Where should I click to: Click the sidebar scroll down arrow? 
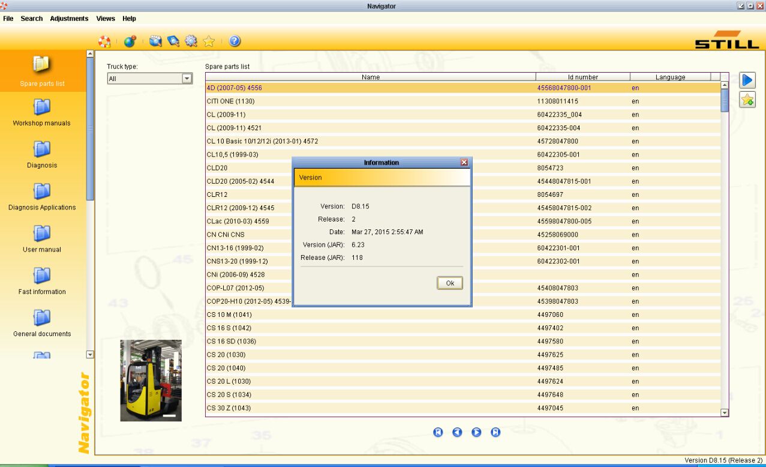coord(91,355)
